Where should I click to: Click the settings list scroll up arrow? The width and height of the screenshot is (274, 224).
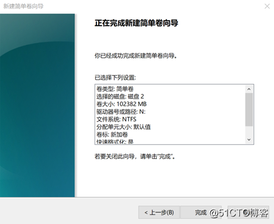pyautogui.click(x=249, y=89)
